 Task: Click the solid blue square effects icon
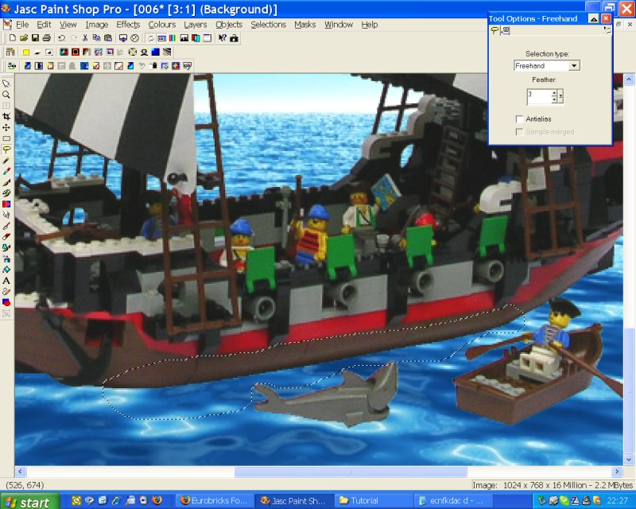155,52
